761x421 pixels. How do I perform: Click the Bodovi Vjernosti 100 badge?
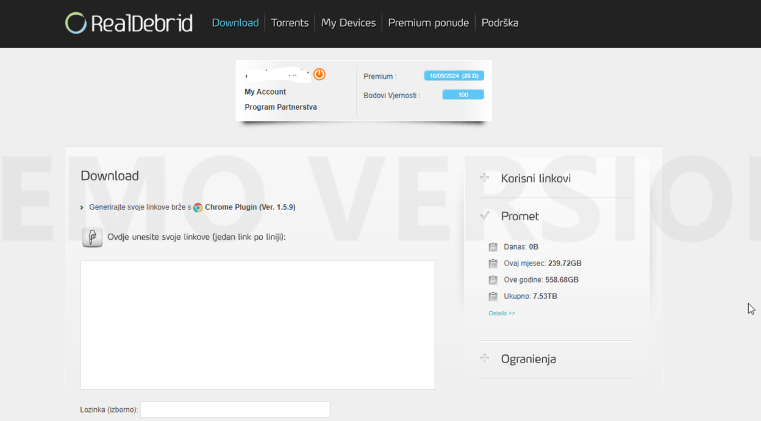pyautogui.click(x=463, y=95)
